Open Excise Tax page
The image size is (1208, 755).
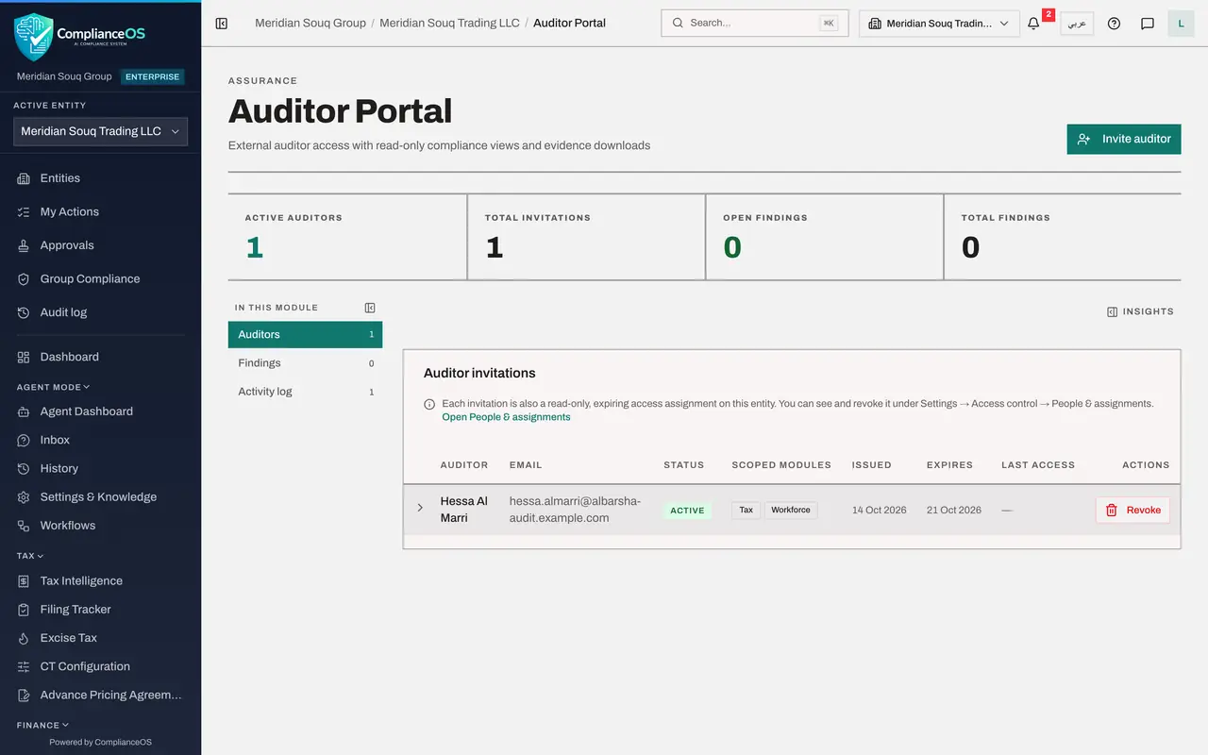point(100,637)
